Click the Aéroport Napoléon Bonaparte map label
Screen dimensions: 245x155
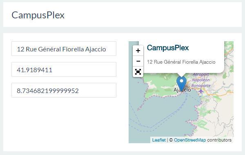pyautogui.click(x=201, y=80)
